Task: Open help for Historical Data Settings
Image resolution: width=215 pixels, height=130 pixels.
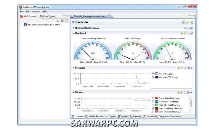Action: click(192, 28)
